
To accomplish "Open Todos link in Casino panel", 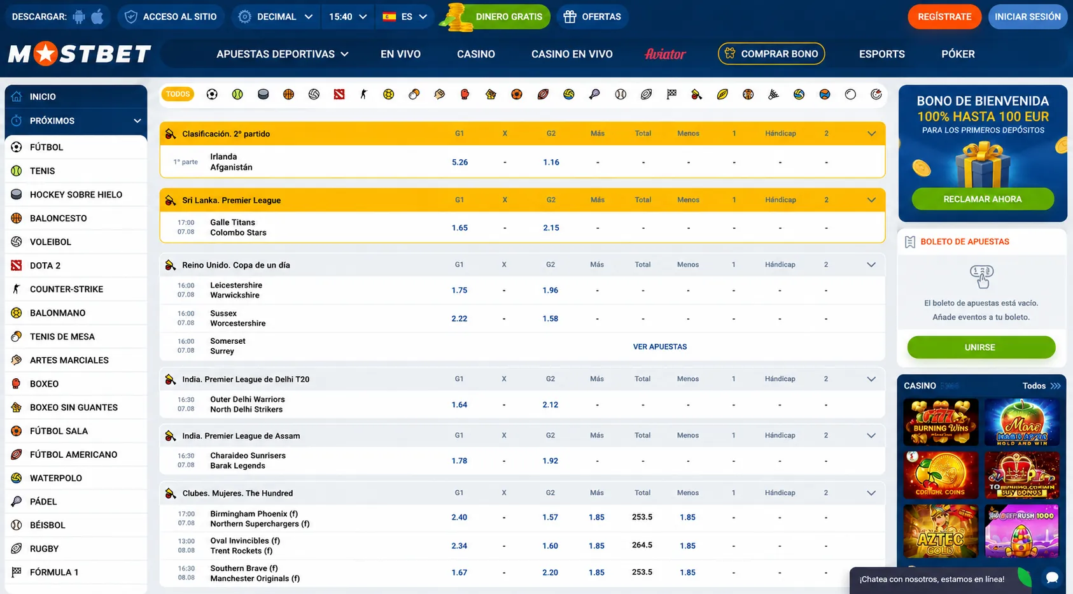I will (1042, 386).
